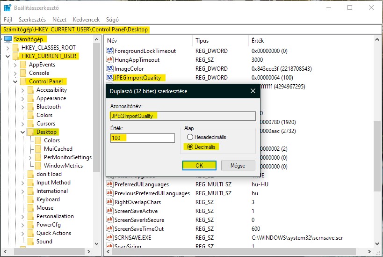Click the values pane horizontal scrollbar thumb
This screenshot has width=383, height=257.
tap(233, 251)
